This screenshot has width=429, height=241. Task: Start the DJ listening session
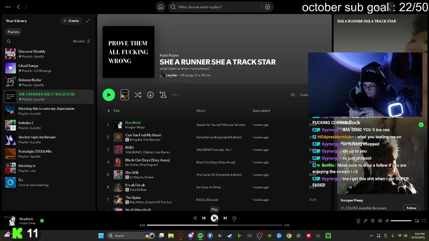click(x=49, y=182)
